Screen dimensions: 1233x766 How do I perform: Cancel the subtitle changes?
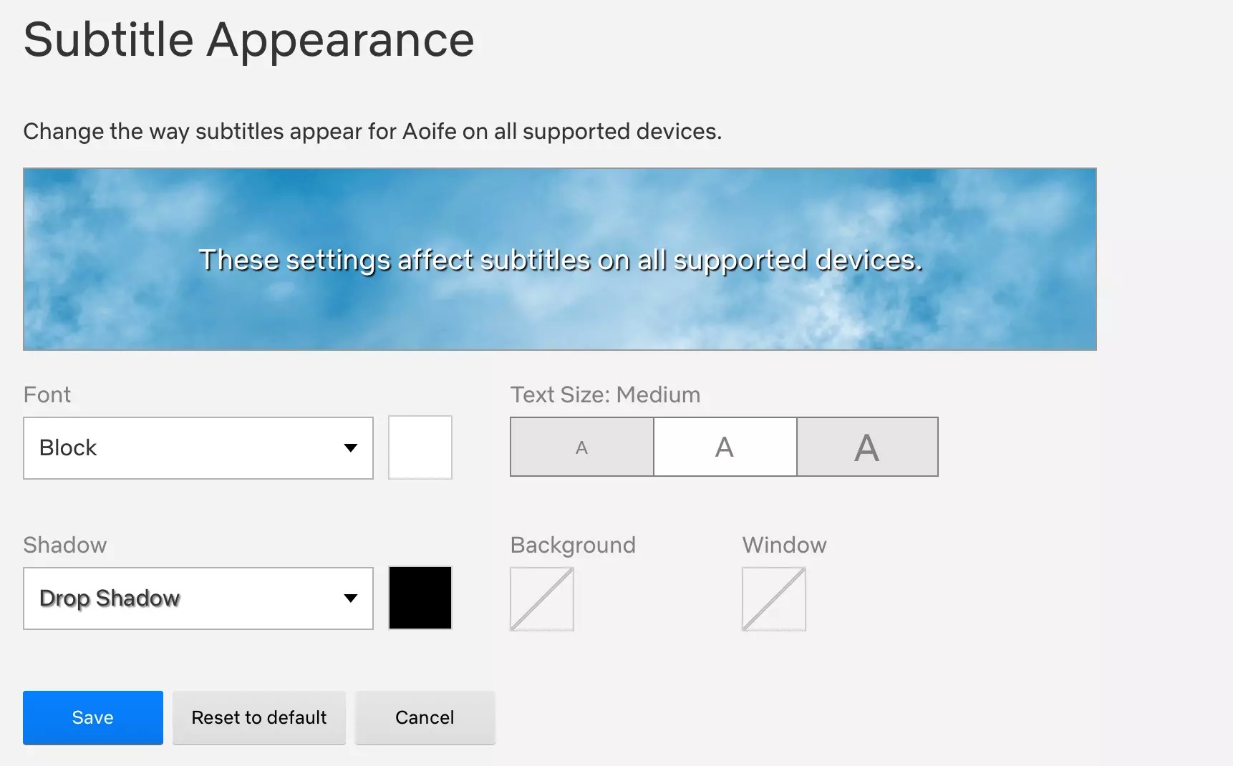(x=425, y=717)
